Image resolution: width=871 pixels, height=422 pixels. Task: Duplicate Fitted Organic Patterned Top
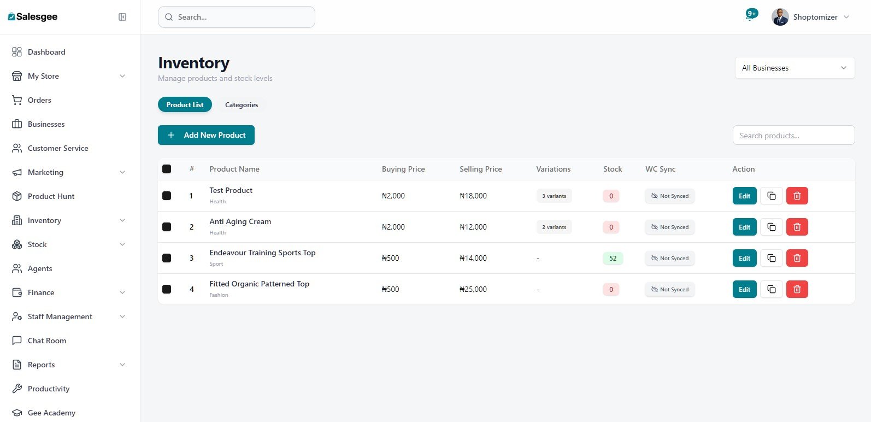772,289
